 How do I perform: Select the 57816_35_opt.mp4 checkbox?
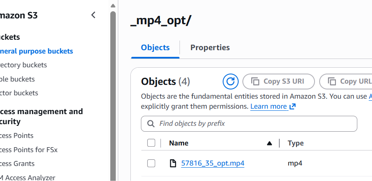(x=151, y=163)
